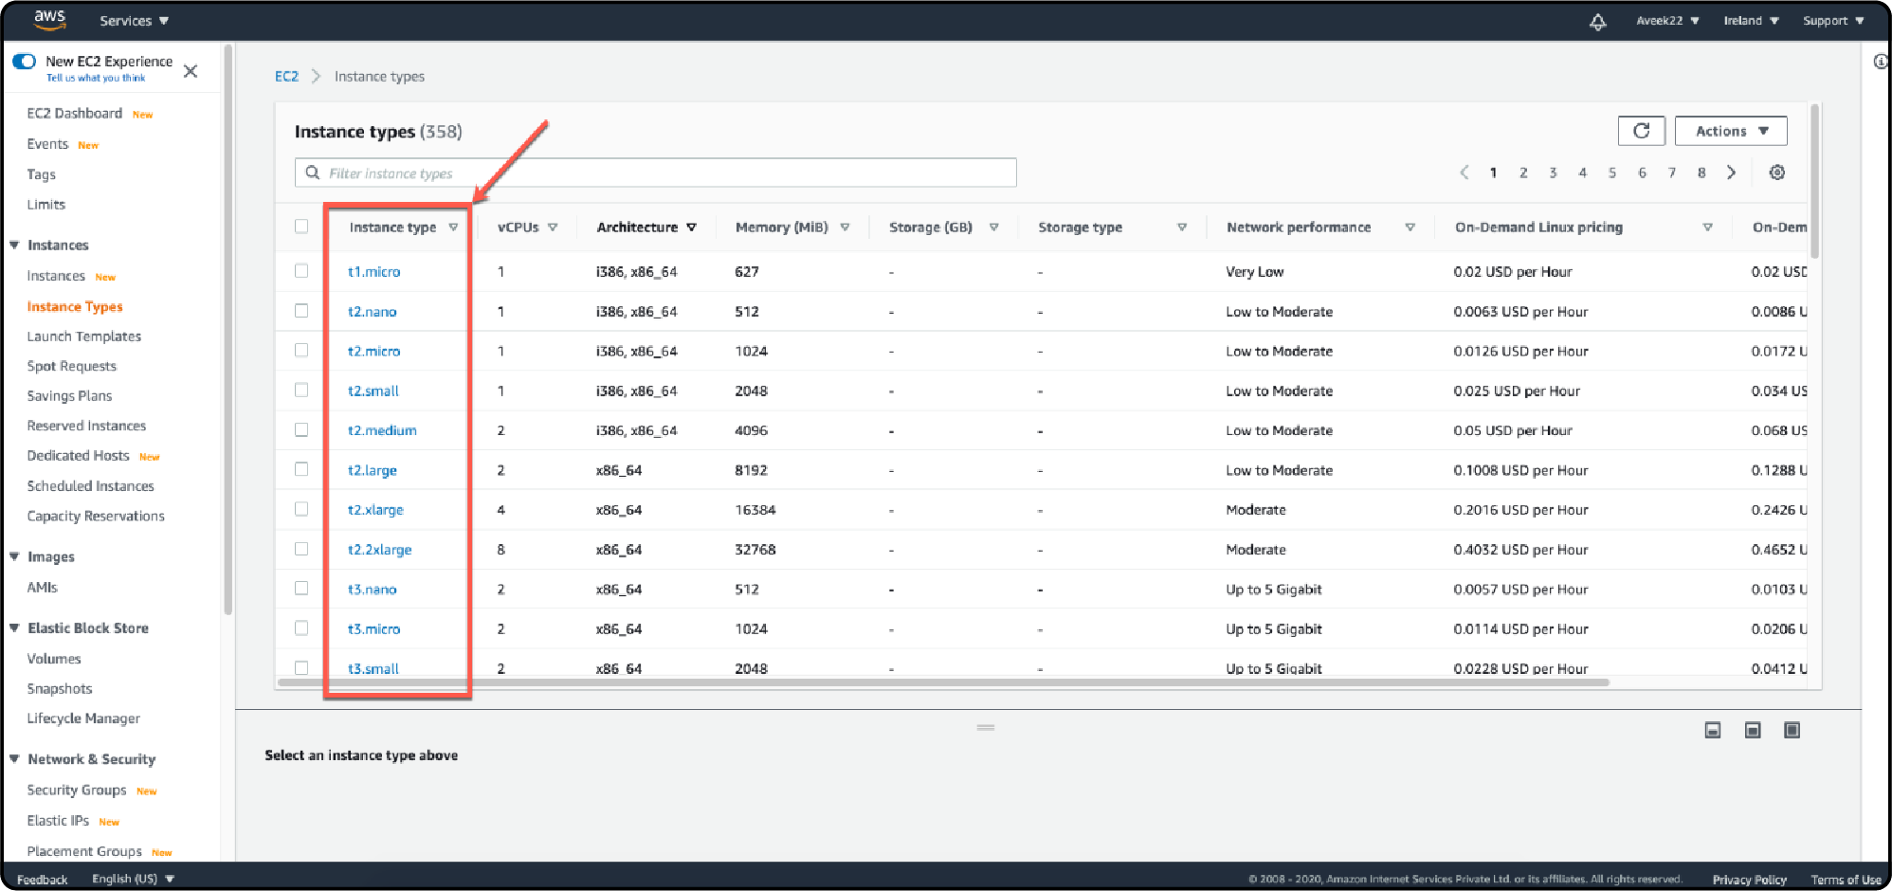Open Volumes in sidebar

point(54,659)
